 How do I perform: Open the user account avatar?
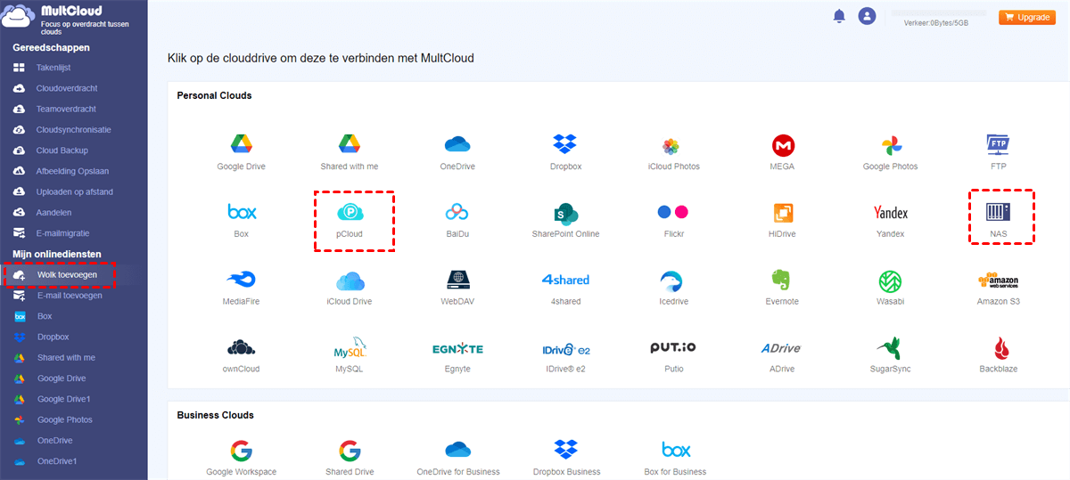[867, 16]
